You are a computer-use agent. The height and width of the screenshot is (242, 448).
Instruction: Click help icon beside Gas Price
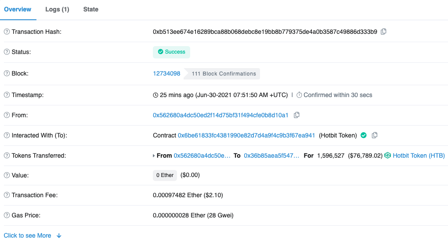coord(7,215)
